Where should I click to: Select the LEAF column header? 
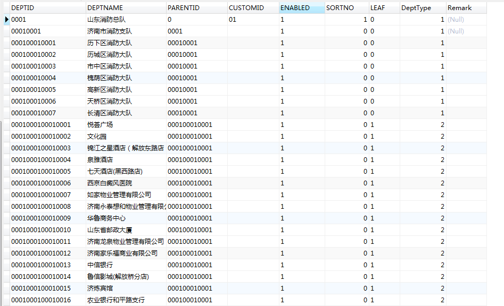tap(384, 7)
